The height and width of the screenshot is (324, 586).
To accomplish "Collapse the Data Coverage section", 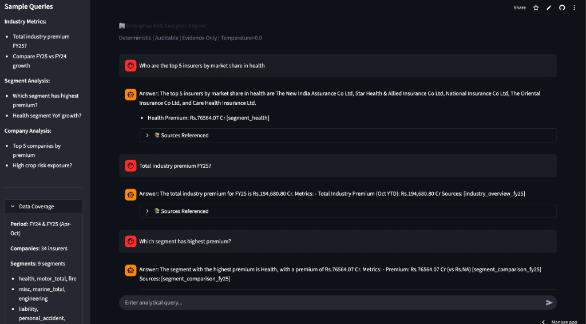I will [14, 207].
